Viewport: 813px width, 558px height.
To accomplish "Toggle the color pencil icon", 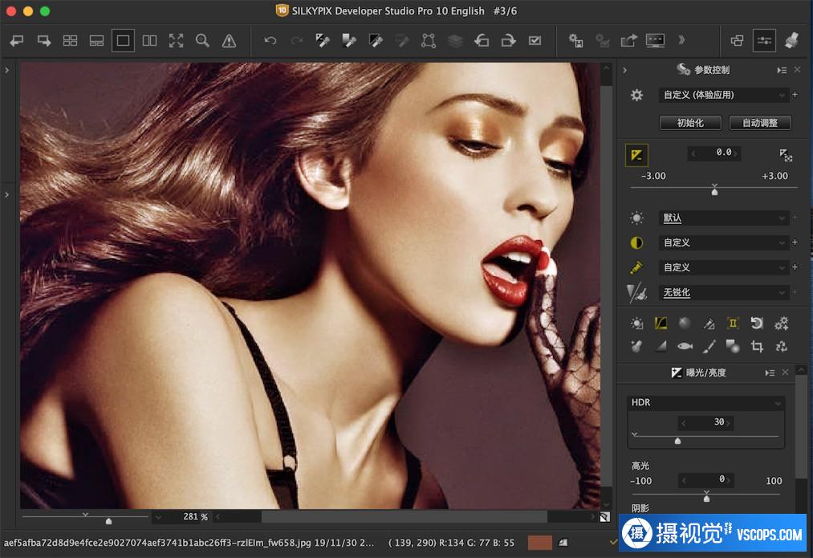I will point(636,267).
